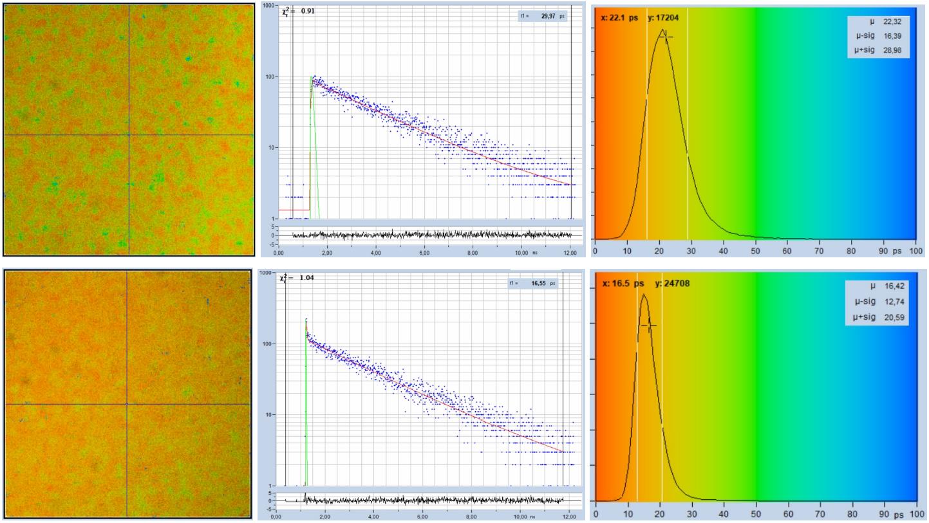This screenshot has width=929, height=523.
Task: Click the crosshair center in the bottom lifetime image
Action: 127,404
